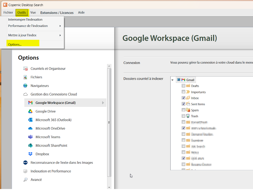
Task: Click the OCR text recognition icon
Action: click(x=25, y=162)
